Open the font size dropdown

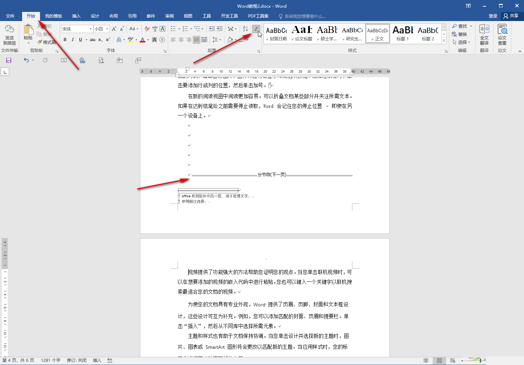[x=107, y=29]
